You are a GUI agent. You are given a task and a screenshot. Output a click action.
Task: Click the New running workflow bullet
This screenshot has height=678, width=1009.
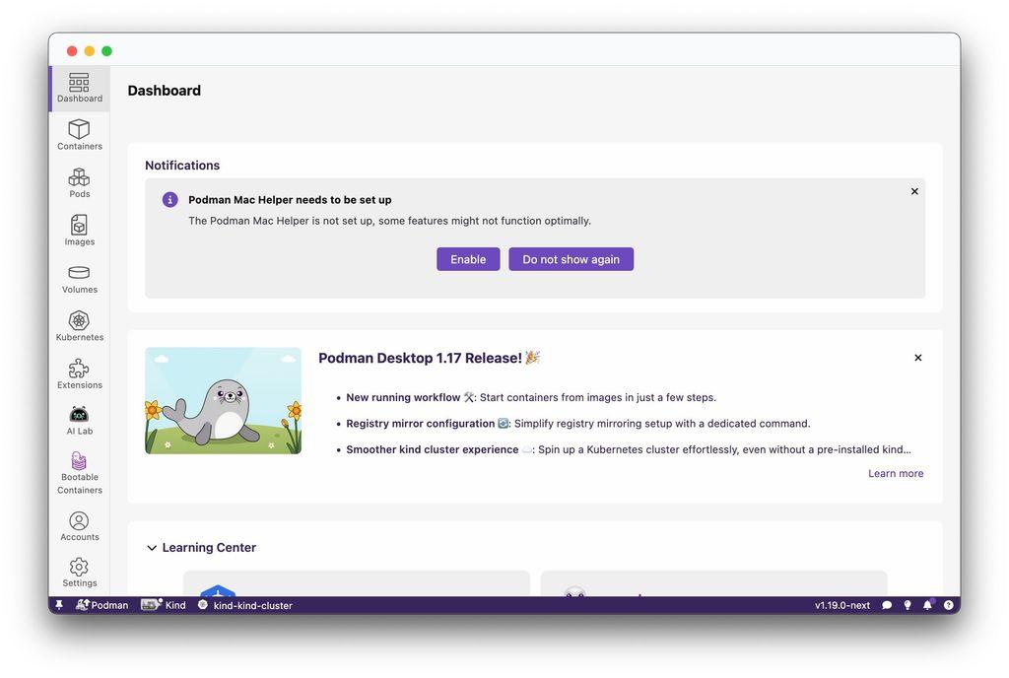click(x=531, y=397)
